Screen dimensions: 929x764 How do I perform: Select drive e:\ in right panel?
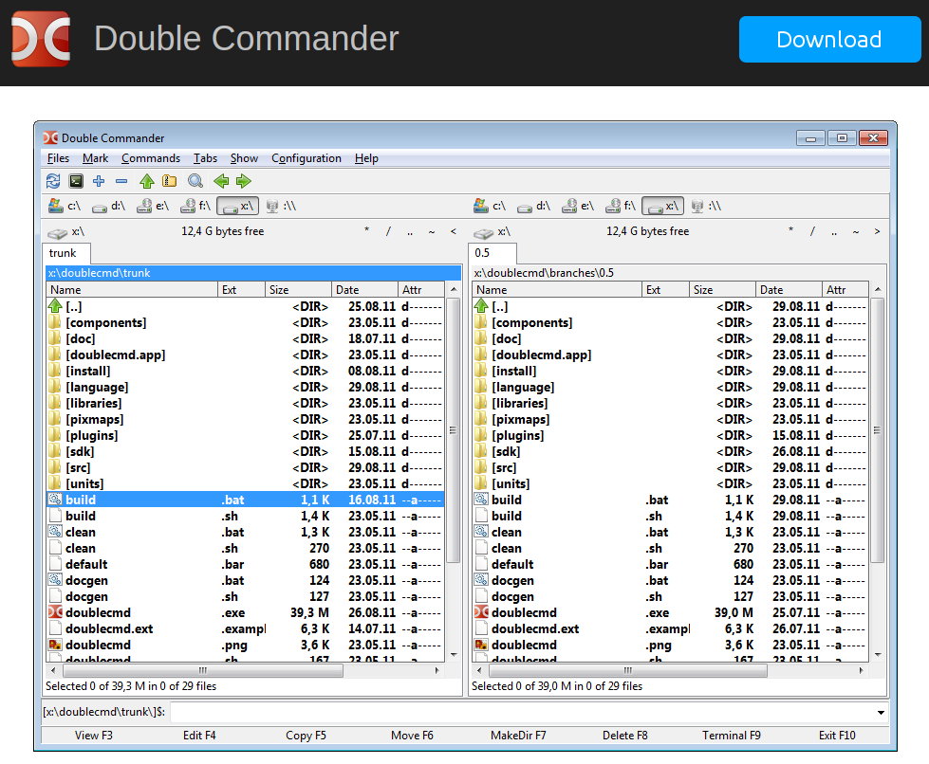point(578,206)
